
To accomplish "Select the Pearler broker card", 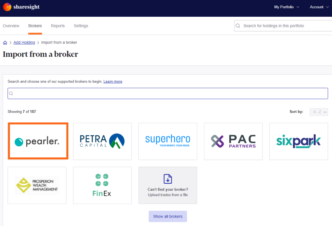I will [x=38, y=141].
